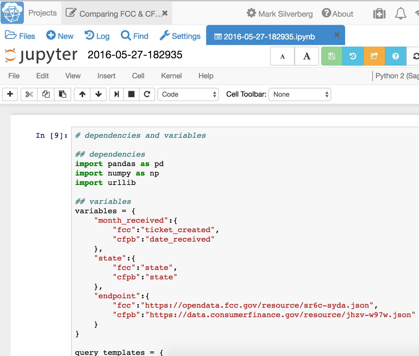Open Mark Silverberg account settings

pos(280,14)
